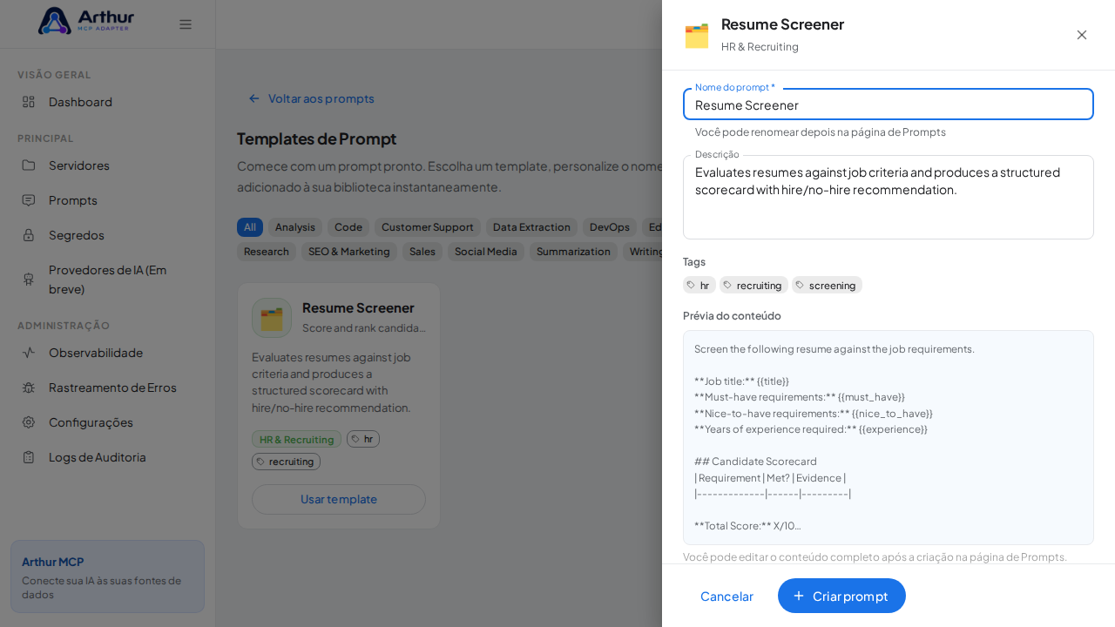Filter templates by Data Extraction
This screenshot has height=627, width=1115.
click(x=531, y=227)
